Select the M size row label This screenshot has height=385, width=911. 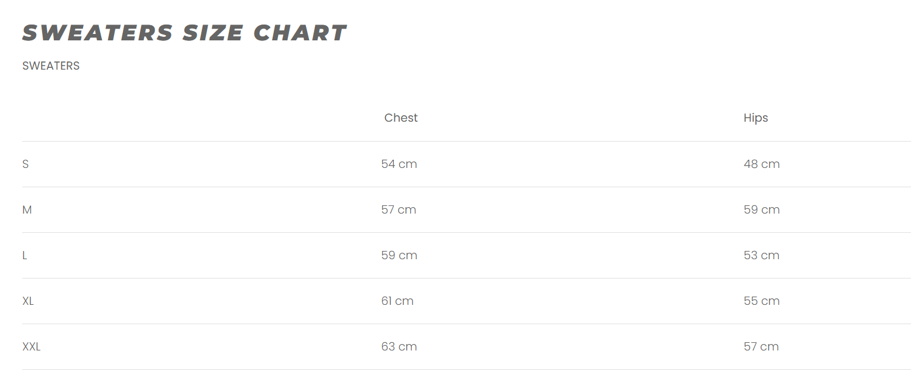(27, 210)
